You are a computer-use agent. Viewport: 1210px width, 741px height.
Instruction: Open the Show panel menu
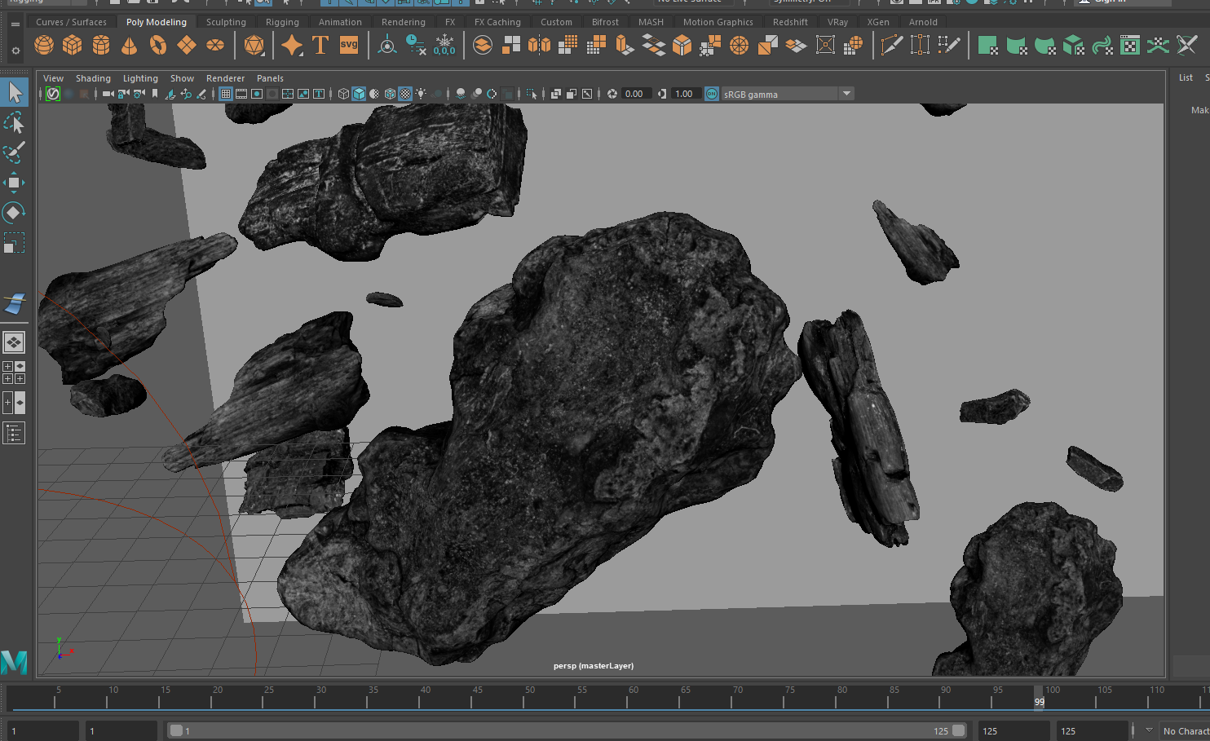(182, 78)
